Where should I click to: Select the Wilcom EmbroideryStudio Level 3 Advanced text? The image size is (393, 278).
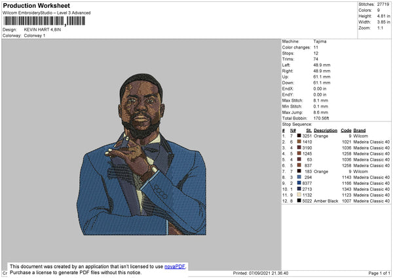click(47, 13)
